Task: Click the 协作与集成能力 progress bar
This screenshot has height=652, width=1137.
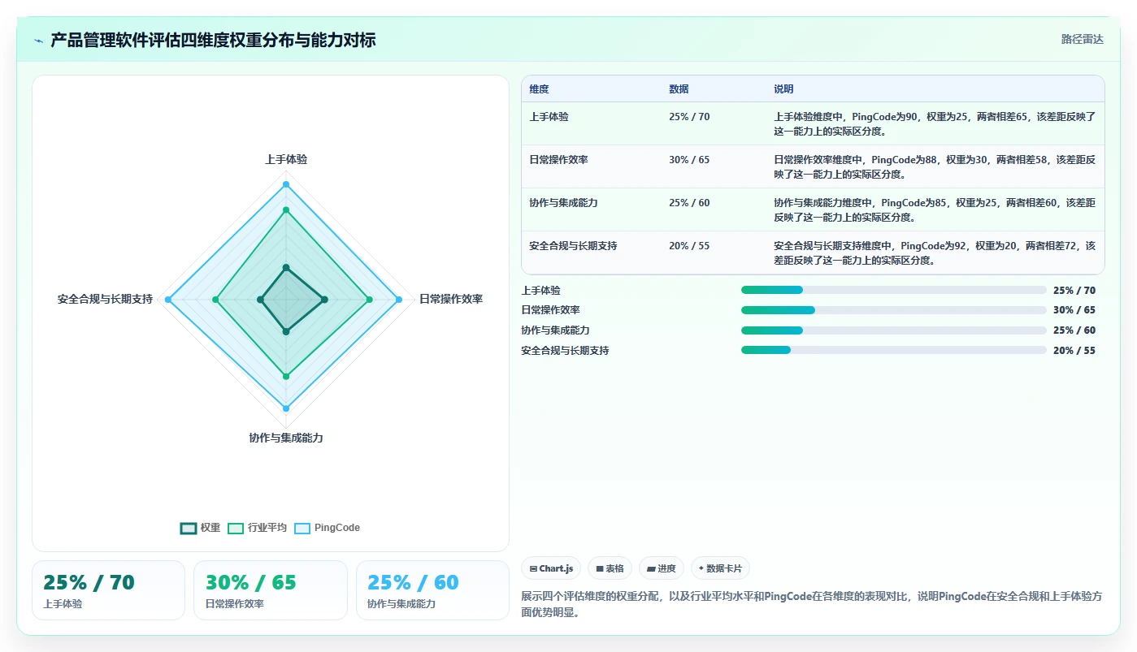Action: [x=894, y=330]
